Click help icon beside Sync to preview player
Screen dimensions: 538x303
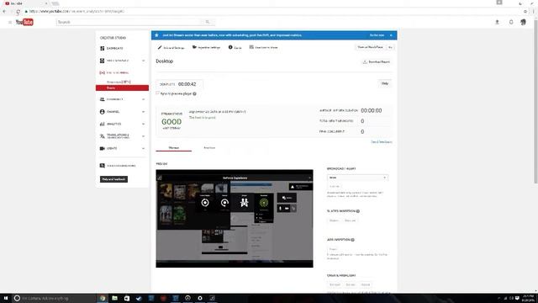[x=194, y=93]
